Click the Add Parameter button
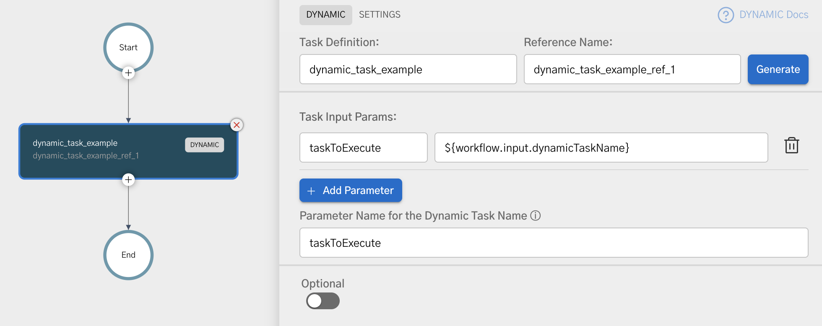 (351, 190)
